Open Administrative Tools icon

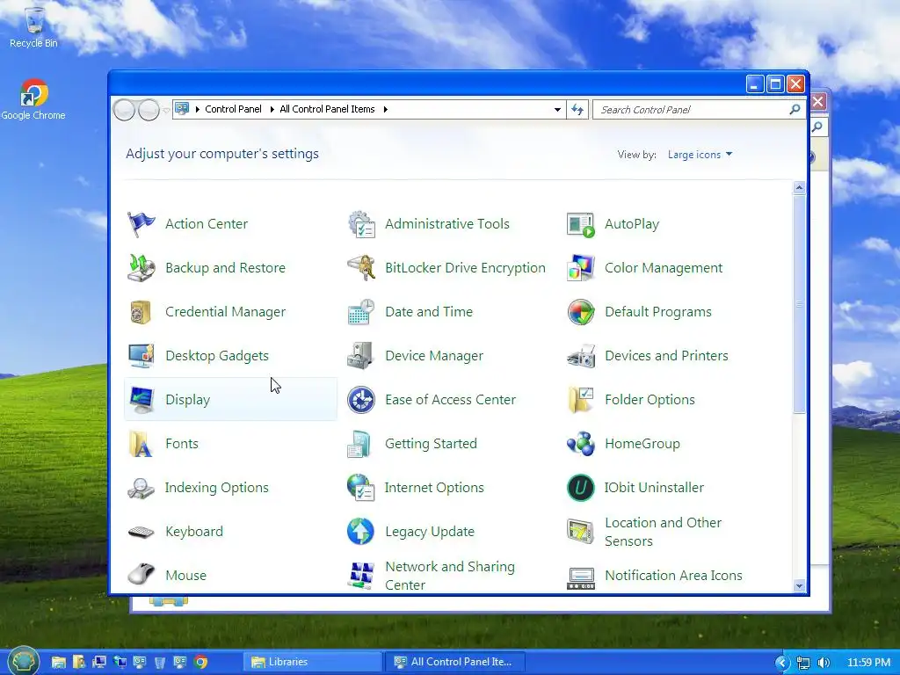361,224
